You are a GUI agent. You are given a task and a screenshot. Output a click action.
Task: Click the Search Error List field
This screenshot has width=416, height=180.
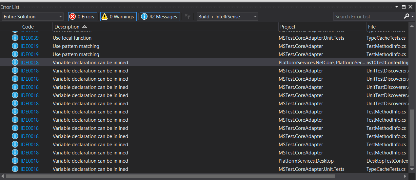pos(368,17)
